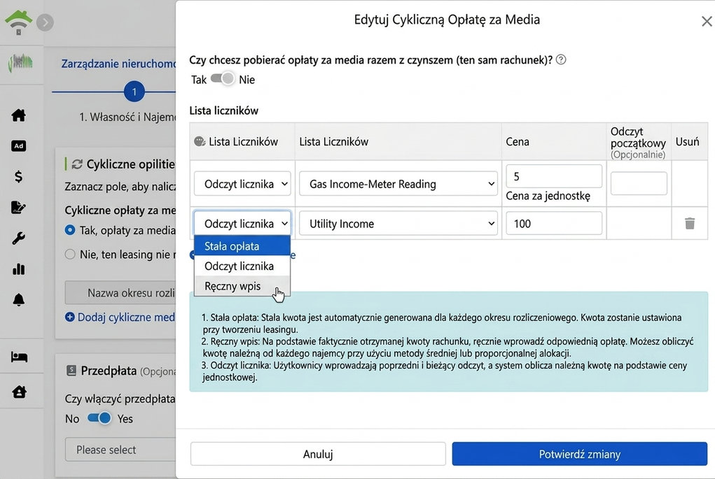Viewport: 715px width, 479px height.
Task: Toggle the Przedpłata No/Yes switch
Action: pos(99,418)
